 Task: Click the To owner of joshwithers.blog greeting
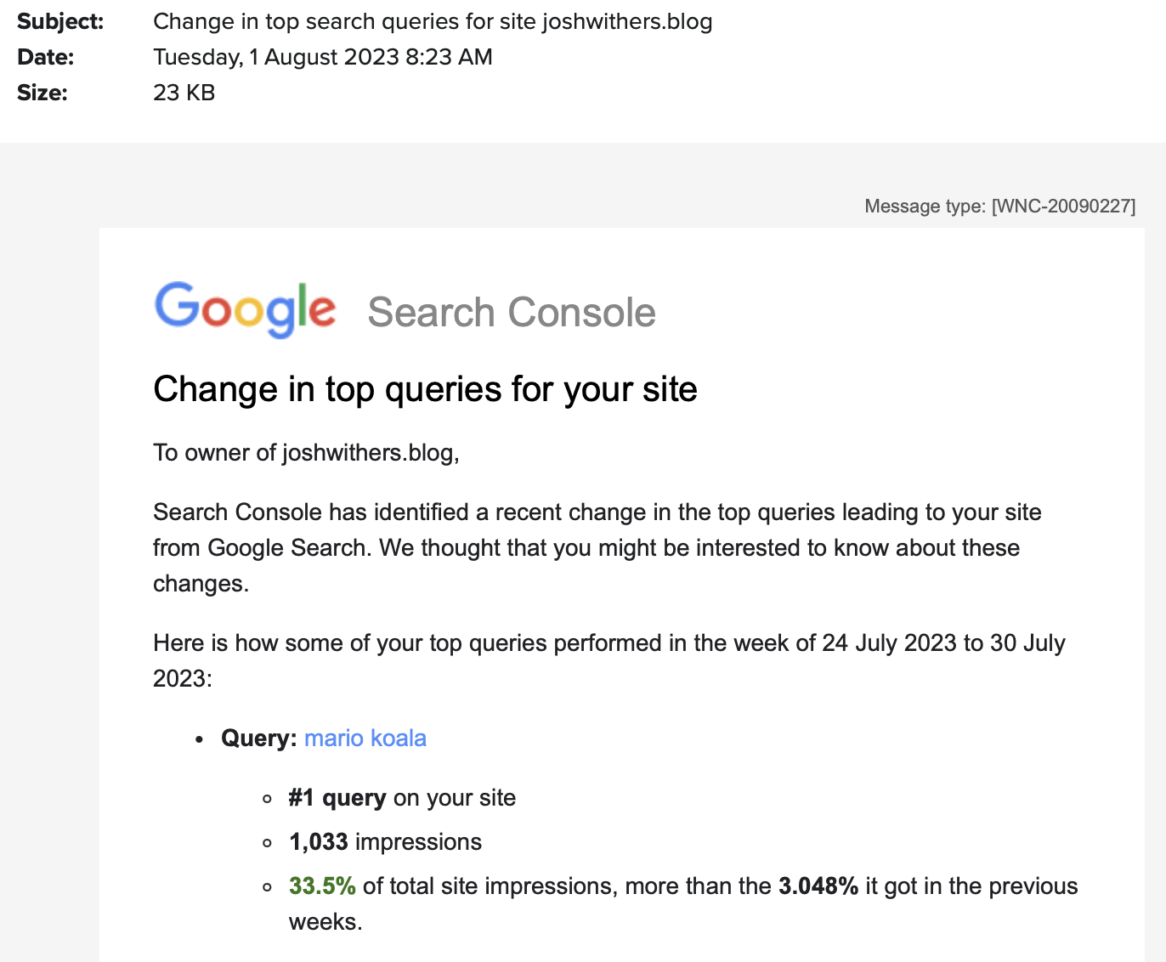(x=306, y=452)
